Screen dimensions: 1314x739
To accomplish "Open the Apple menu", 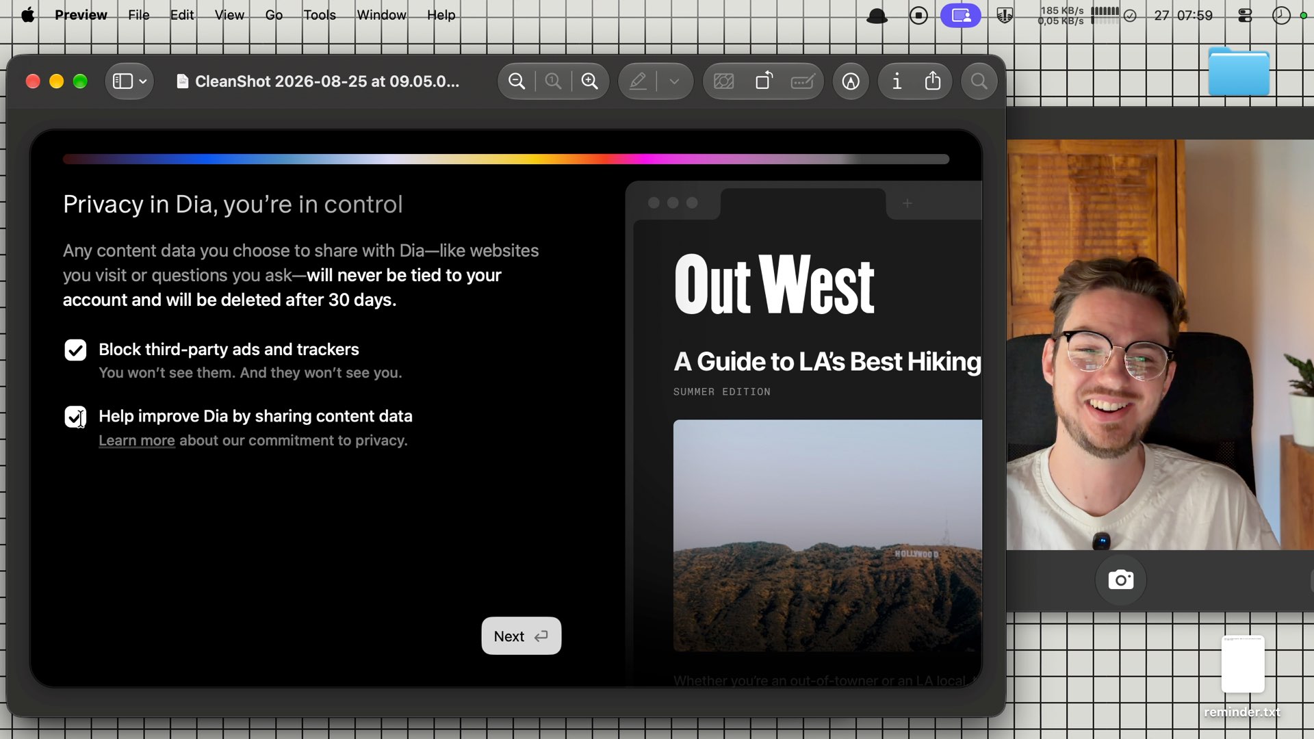I will (x=28, y=15).
